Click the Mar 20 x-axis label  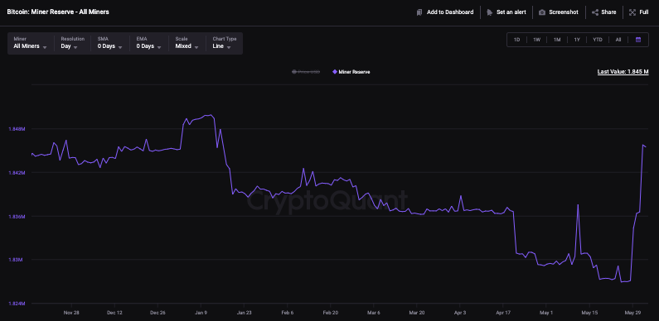417,313
